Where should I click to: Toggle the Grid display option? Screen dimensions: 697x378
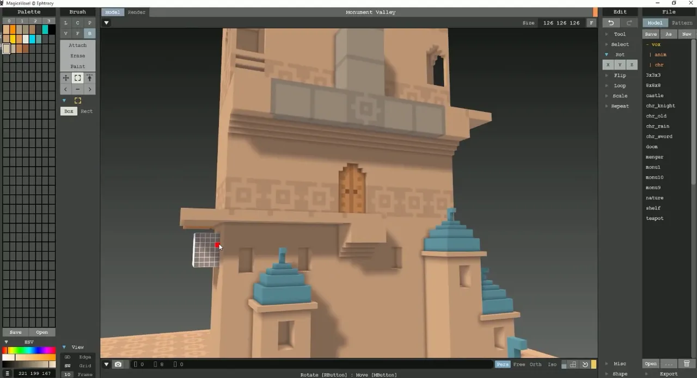pyautogui.click(x=85, y=365)
